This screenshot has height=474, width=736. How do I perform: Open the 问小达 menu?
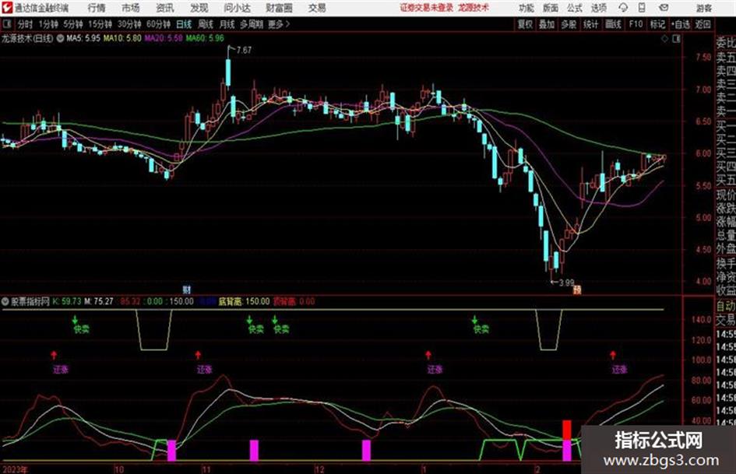click(x=237, y=8)
